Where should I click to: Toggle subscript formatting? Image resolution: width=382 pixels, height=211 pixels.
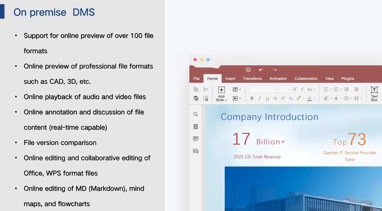291,98
